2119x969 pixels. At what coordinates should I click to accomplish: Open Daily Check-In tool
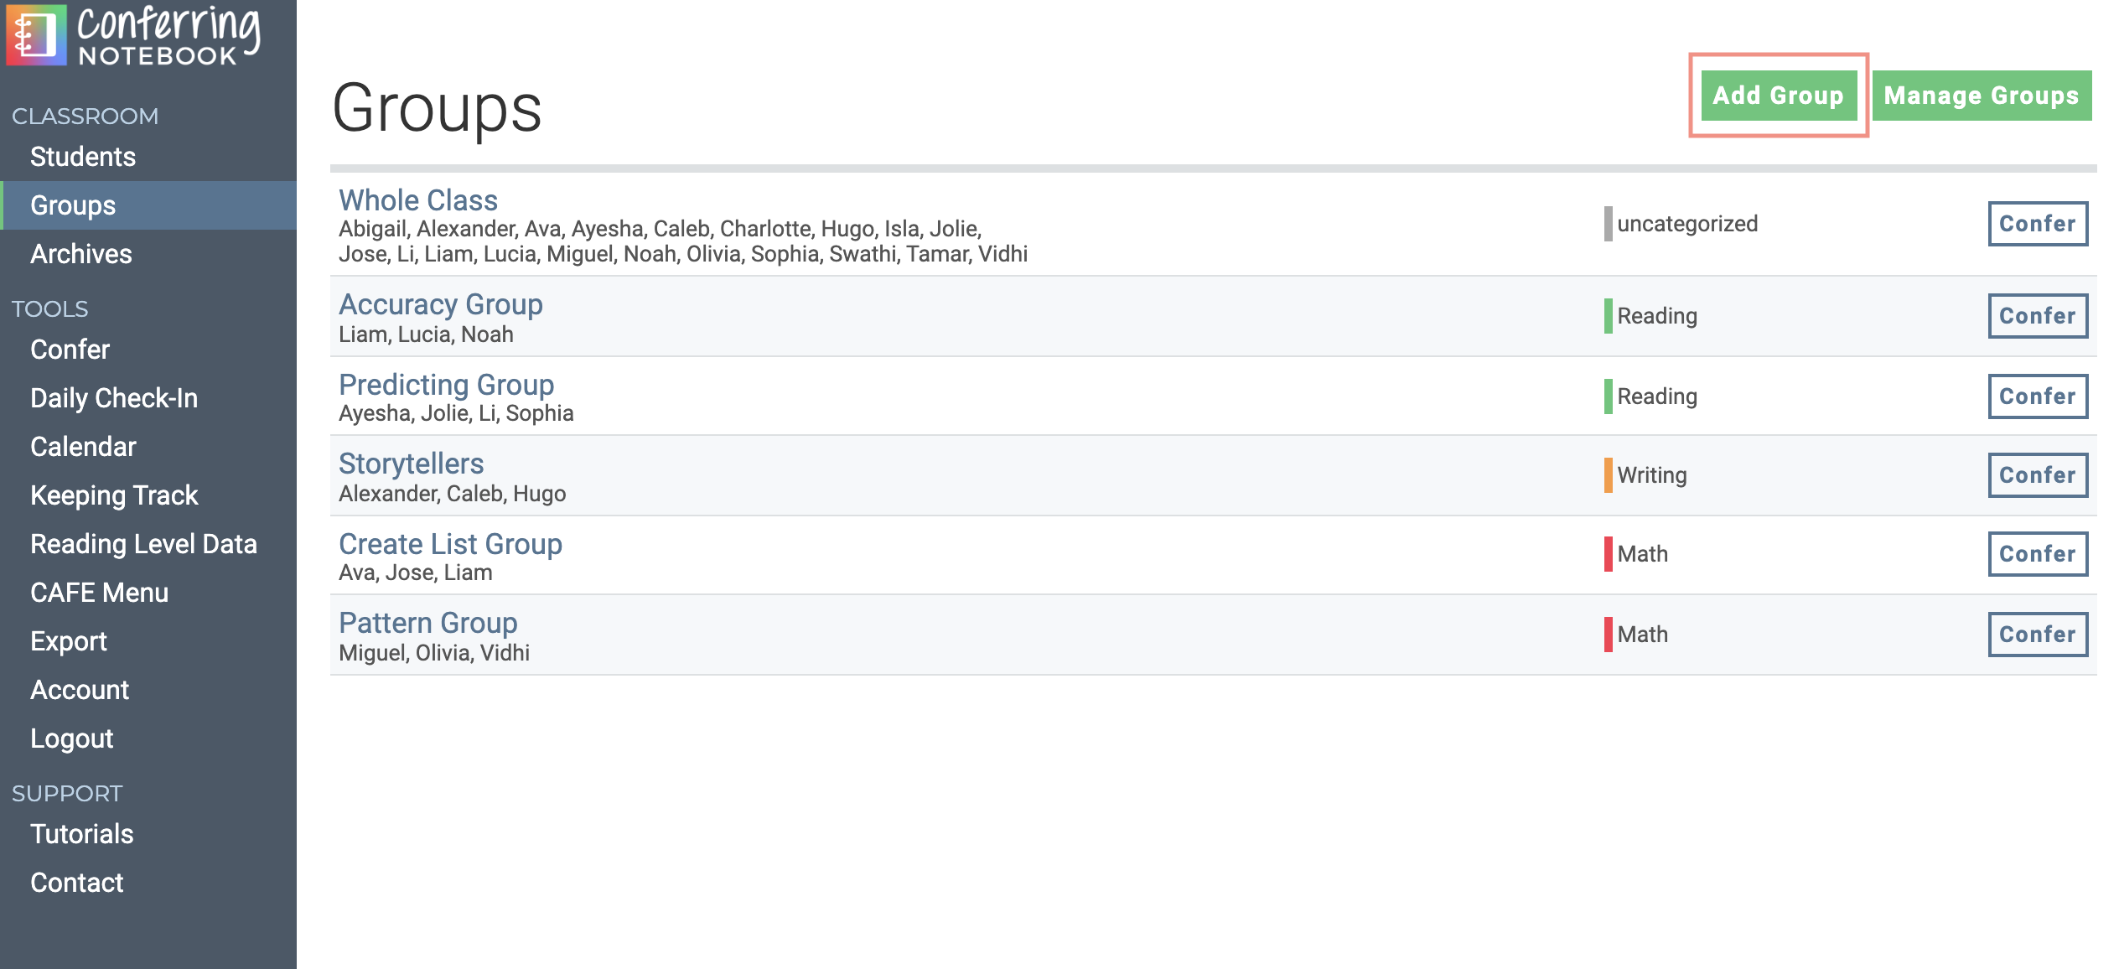[x=115, y=397]
